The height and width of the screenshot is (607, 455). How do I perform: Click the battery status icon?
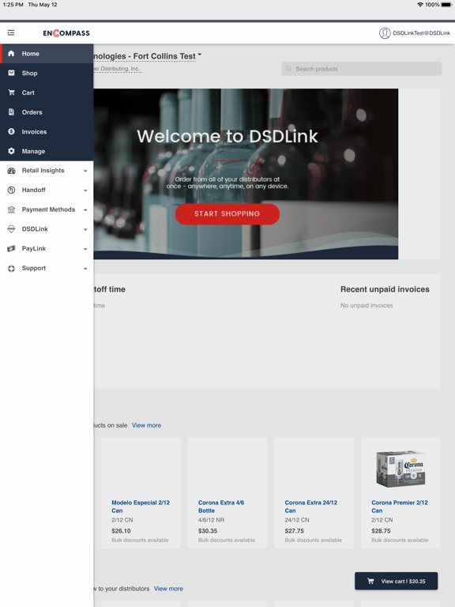tap(446, 5)
